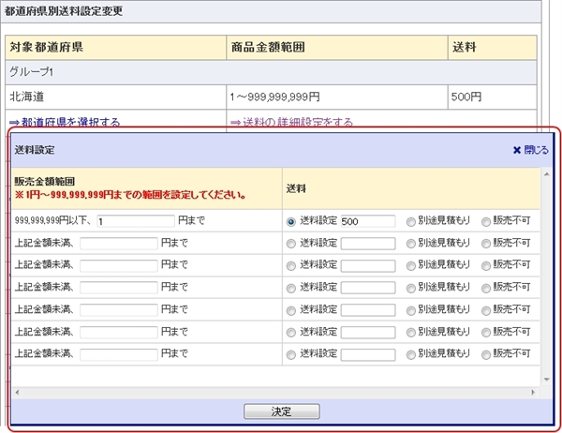Open the 送料の詳細設定をする link
Viewport: 562px width, 433px height.
(x=291, y=122)
